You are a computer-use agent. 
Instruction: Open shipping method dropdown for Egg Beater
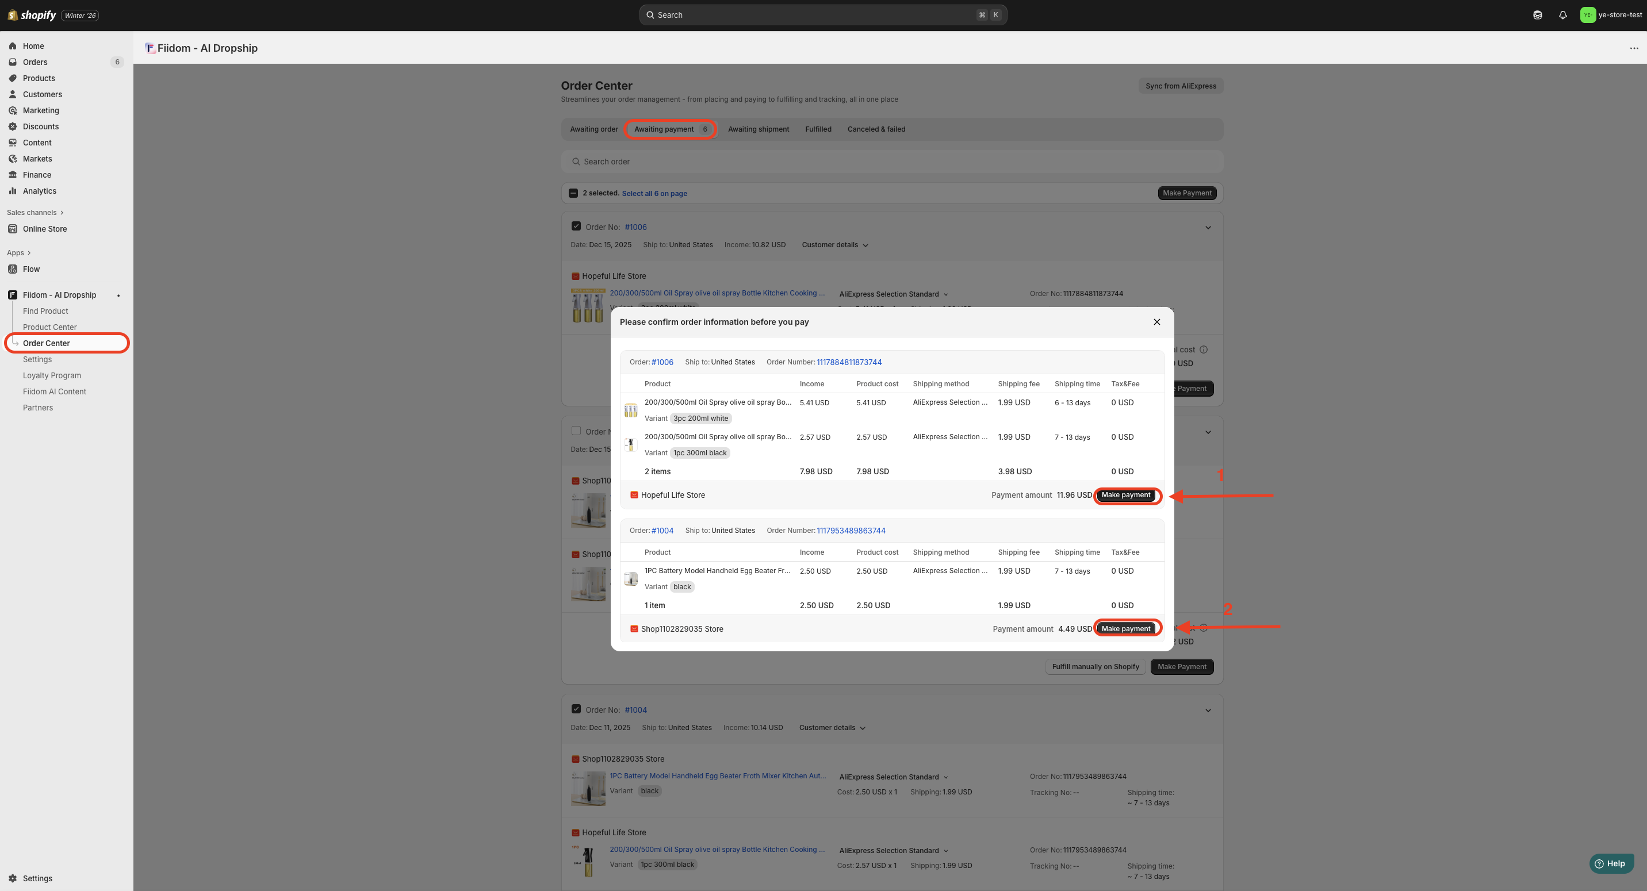tap(893, 777)
